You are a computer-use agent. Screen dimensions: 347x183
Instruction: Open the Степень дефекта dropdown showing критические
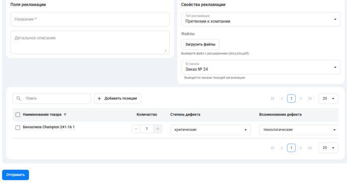click(x=211, y=130)
